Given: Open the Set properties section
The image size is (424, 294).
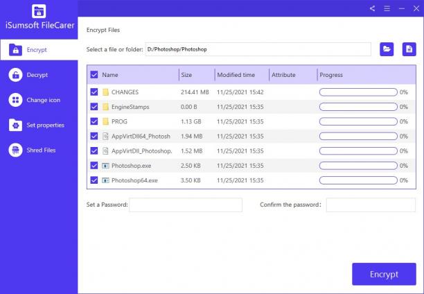Looking at the screenshot, I should (x=39, y=125).
